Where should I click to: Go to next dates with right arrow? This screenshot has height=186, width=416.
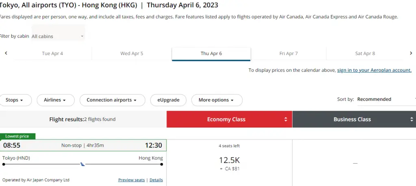pyautogui.click(x=411, y=53)
